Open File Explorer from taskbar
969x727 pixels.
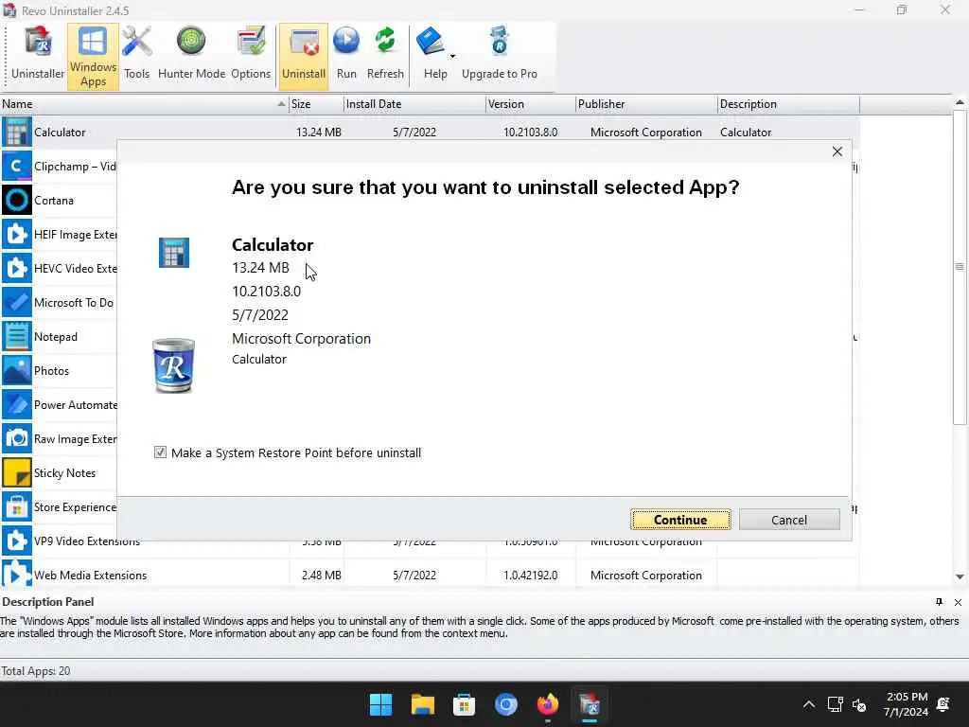tap(423, 704)
